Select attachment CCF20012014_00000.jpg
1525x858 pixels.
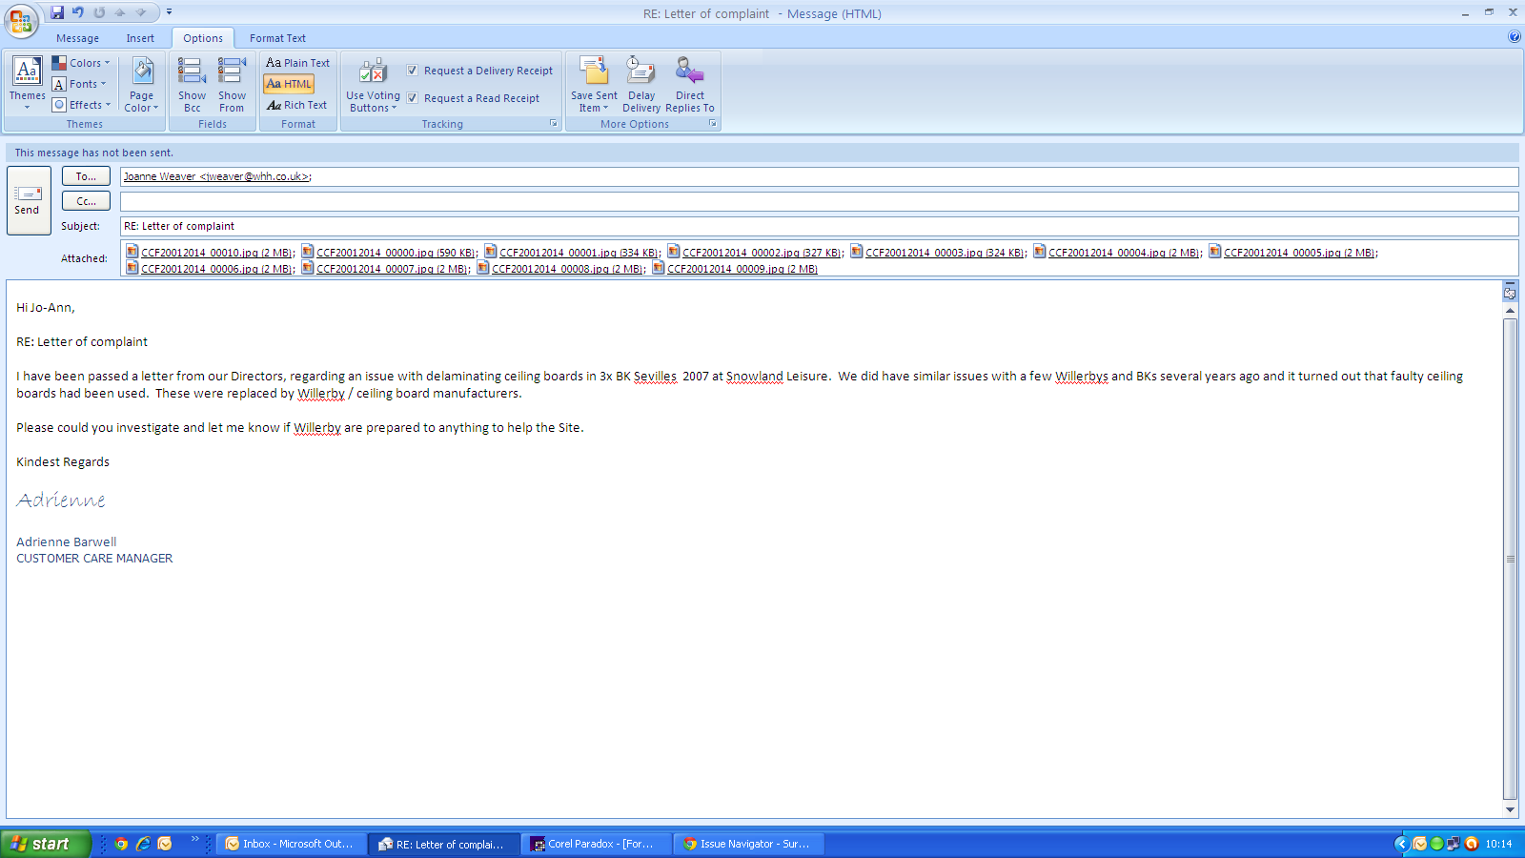click(389, 253)
